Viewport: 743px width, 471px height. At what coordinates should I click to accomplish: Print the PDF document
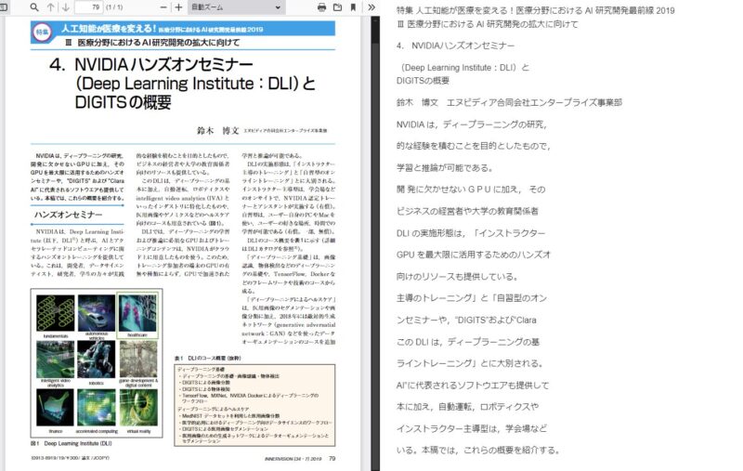click(321, 7)
